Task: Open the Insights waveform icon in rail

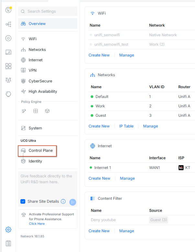Action: pyautogui.click(x=8, y=80)
